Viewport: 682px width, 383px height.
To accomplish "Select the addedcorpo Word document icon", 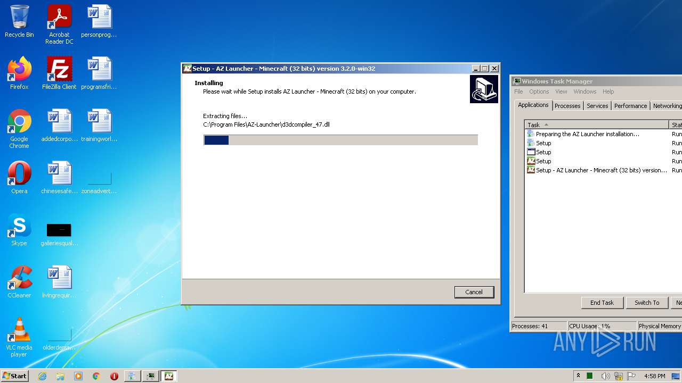I will point(59,126).
